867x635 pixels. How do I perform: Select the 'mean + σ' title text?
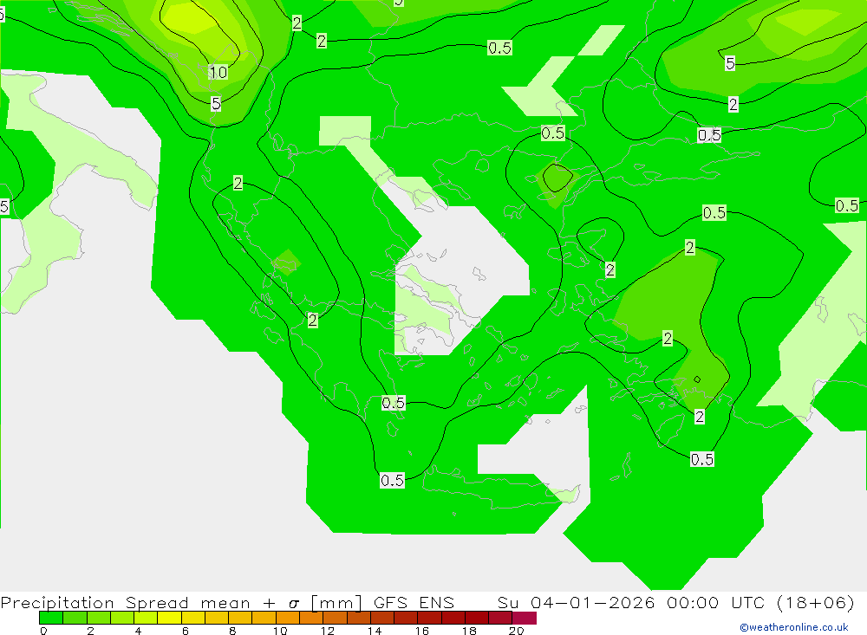251,602
